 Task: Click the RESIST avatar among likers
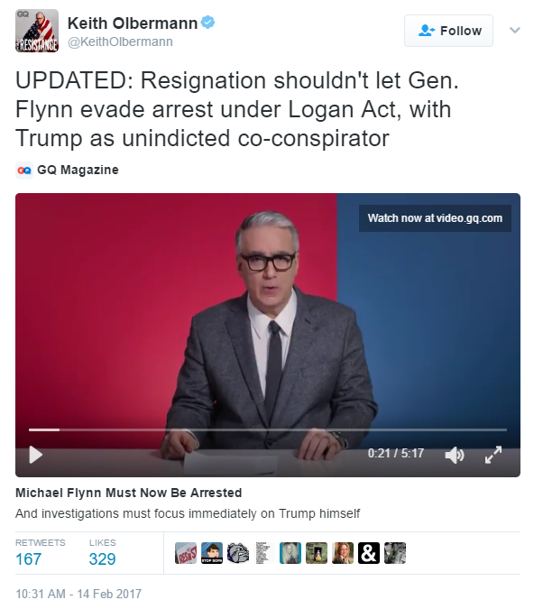(x=186, y=553)
